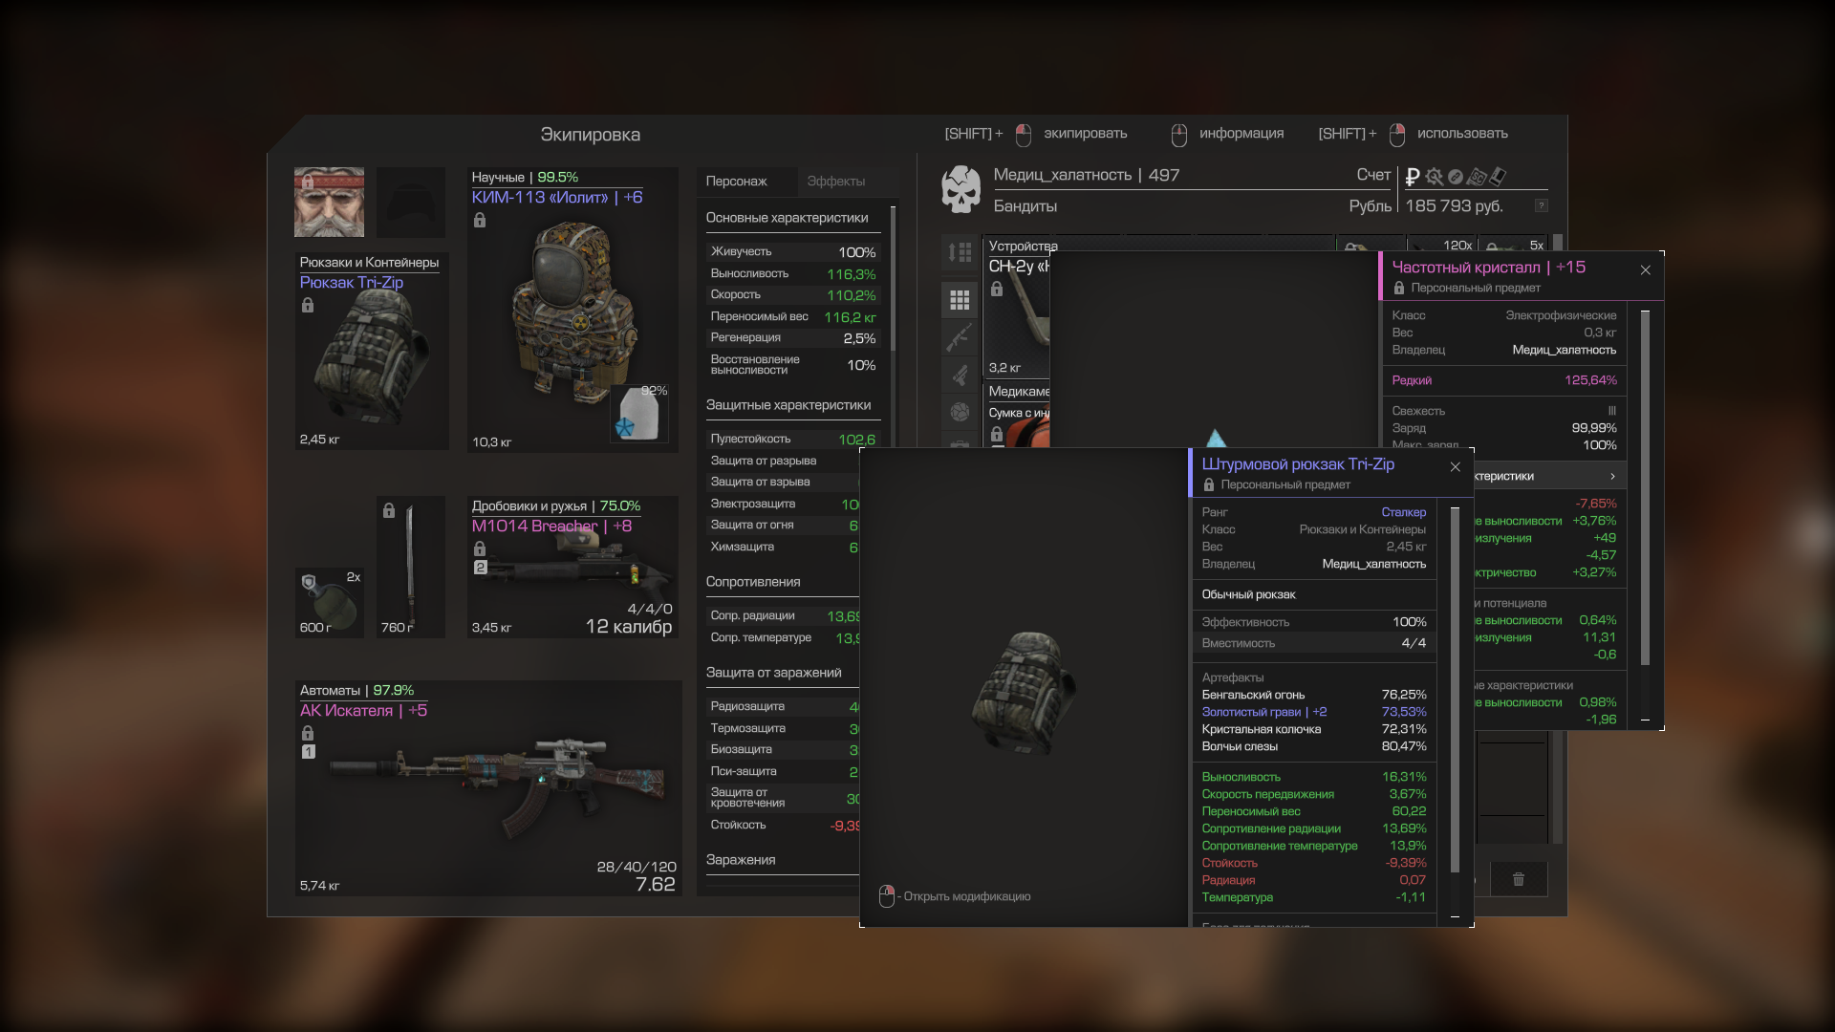Viewport: 1835px width, 1032px height.
Task: Switch to the Эффекты tab
Action: tap(836, 182)
